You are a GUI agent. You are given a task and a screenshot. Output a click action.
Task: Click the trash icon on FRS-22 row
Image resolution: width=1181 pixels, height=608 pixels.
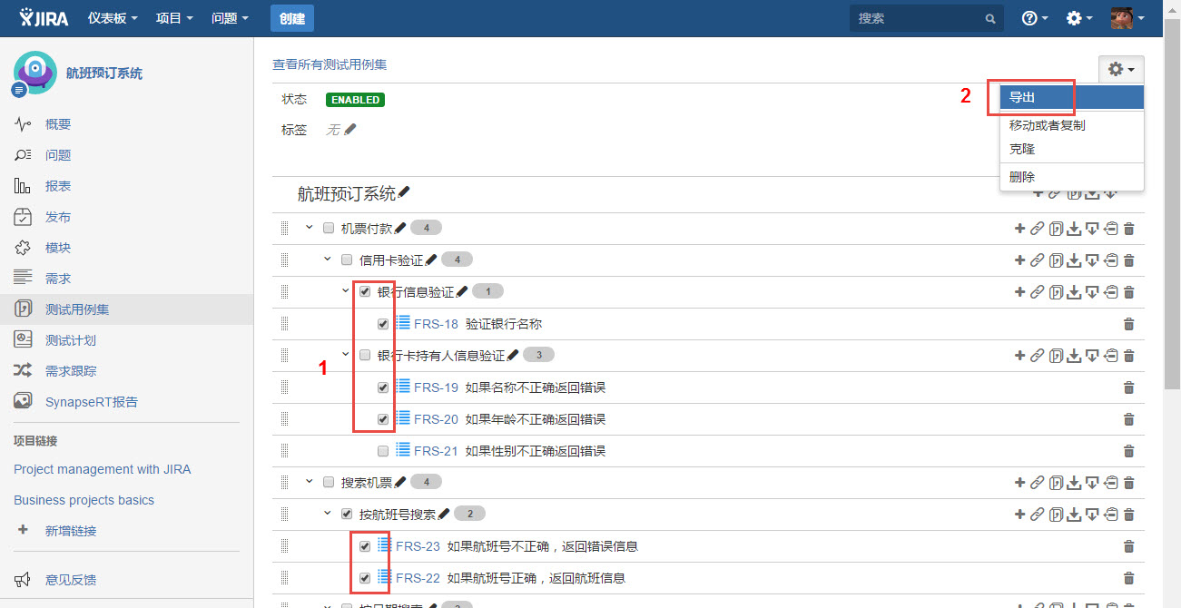pyautogui.click(x=1129, y=578)
